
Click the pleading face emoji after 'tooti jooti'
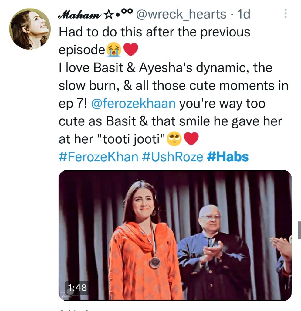pos(174,139)
